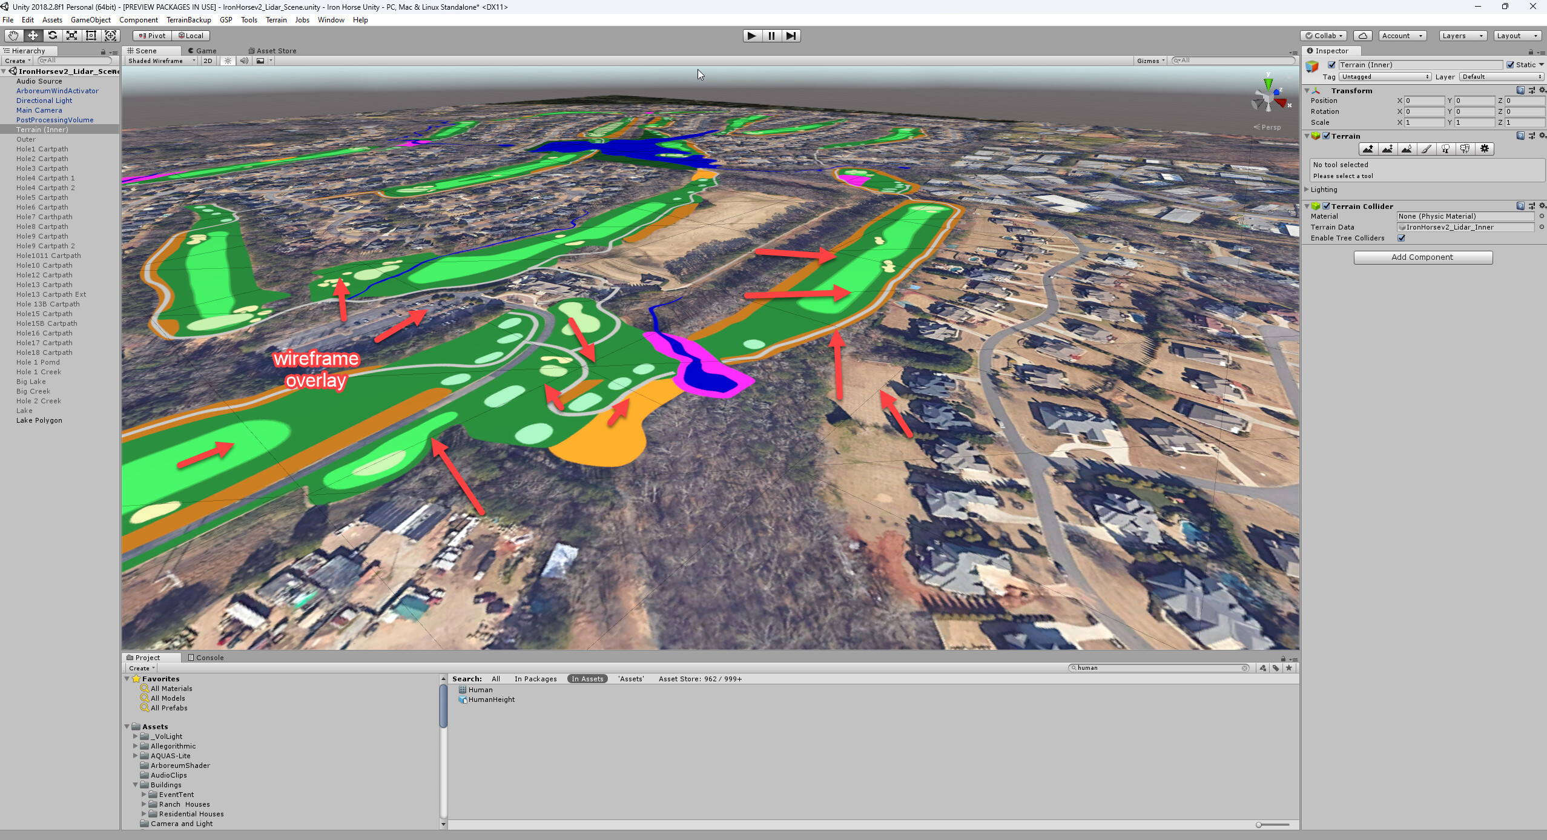Toggle 2D view in Scene toolbar

point(208,61)
